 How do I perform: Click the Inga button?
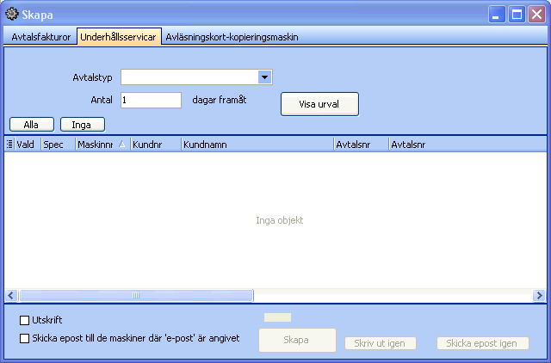82,125
